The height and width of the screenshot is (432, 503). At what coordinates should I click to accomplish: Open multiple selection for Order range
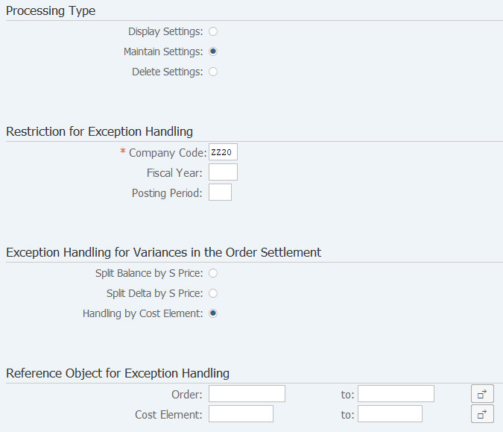pyautogui.click(x=482, y=394)
